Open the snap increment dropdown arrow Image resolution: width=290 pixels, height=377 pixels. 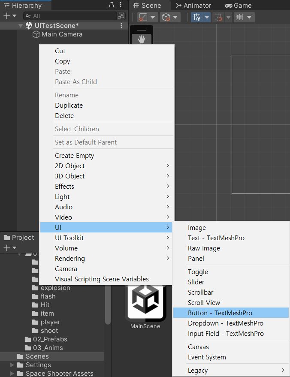tap(249, 17)
